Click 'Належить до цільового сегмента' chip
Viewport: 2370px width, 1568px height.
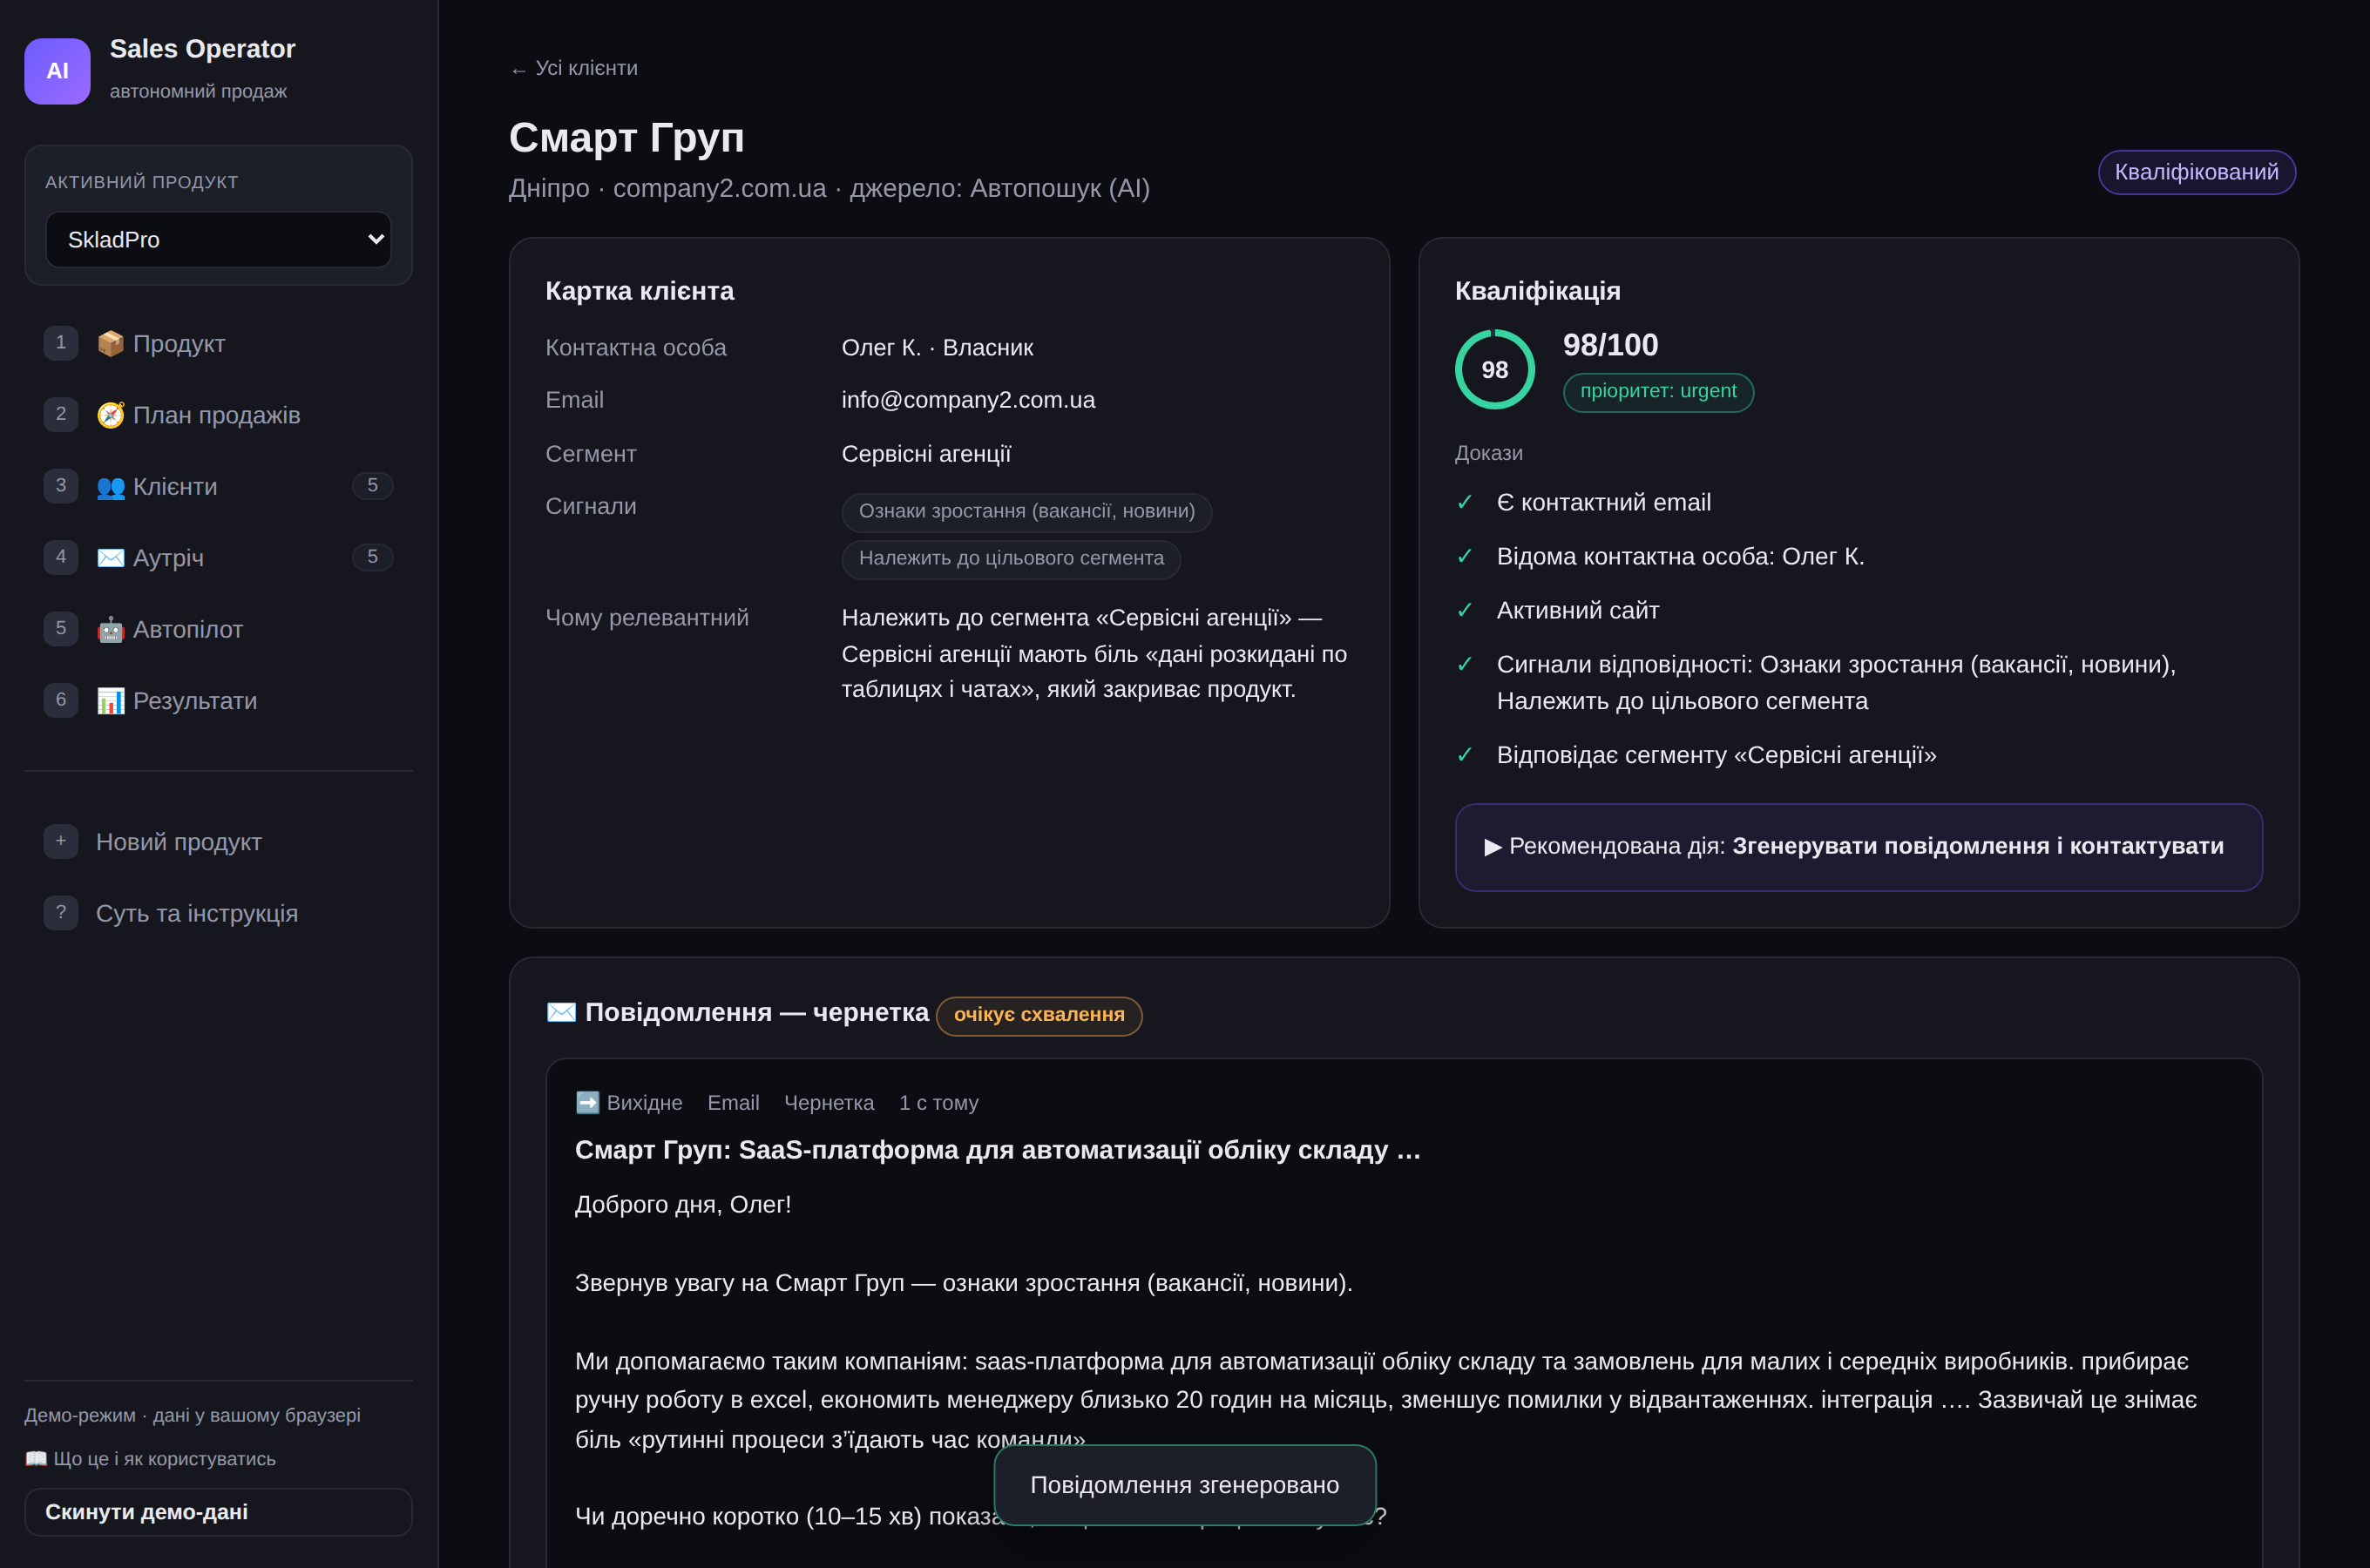click(x=1011, y=559)
